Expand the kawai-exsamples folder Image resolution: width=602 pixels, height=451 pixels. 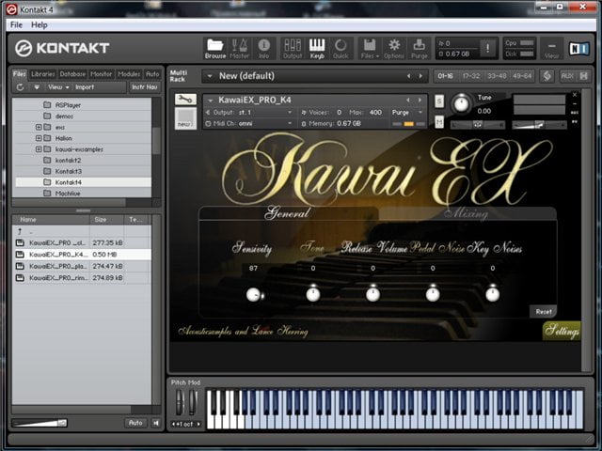coord(39,149)
